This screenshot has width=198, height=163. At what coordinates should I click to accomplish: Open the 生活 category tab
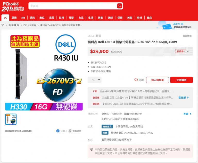pos(91,18)
